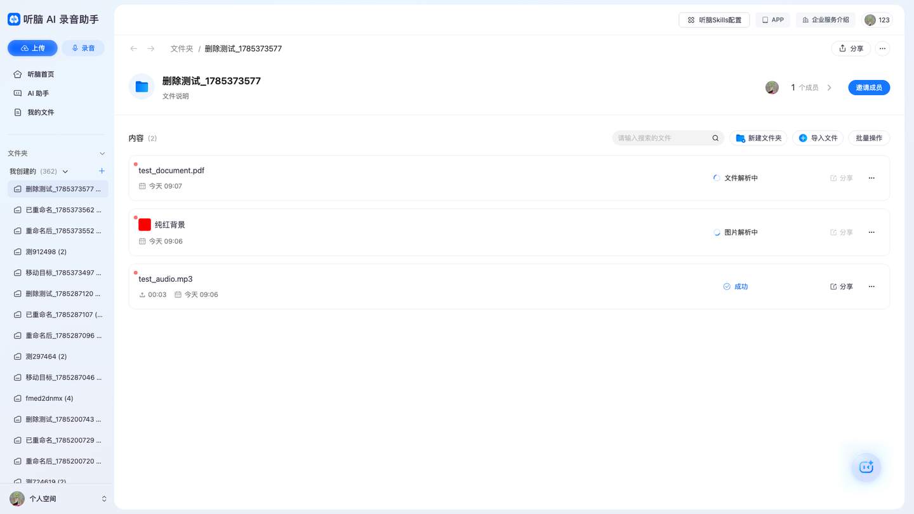Screen dimensions: 914x514
Task: Click 分享 for test_document.pdf row
Action: point(842,178)
